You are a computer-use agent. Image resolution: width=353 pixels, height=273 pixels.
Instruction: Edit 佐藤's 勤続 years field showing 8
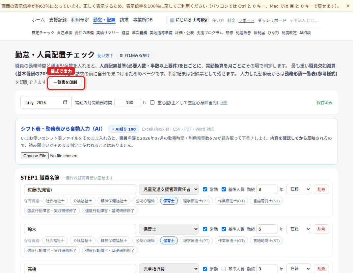pyautogui.click(x=267, y=189)
